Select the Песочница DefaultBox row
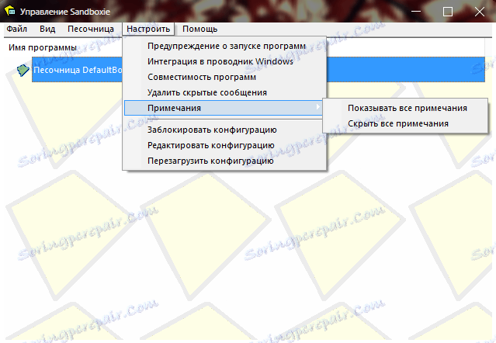496x343 pixels. 258,70
